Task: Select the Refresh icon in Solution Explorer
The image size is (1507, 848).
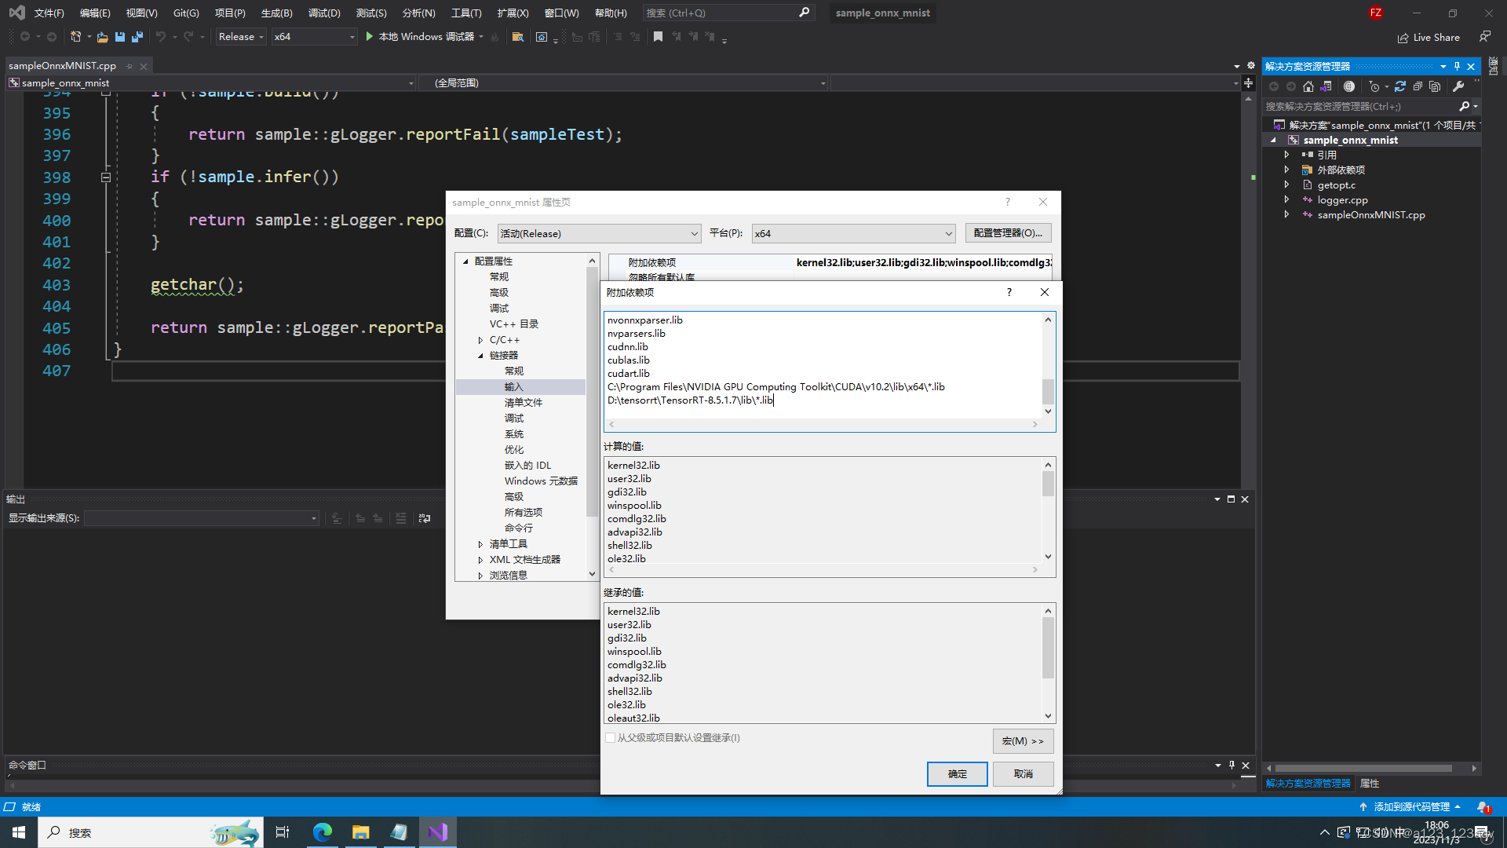Action: point(1400,86)
